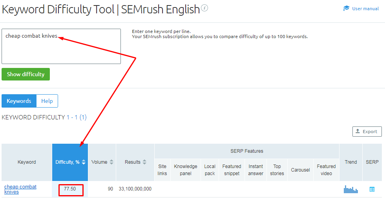385x203 pixels.
Task: Focus the keyword entry text box
Action: (61, 46)
